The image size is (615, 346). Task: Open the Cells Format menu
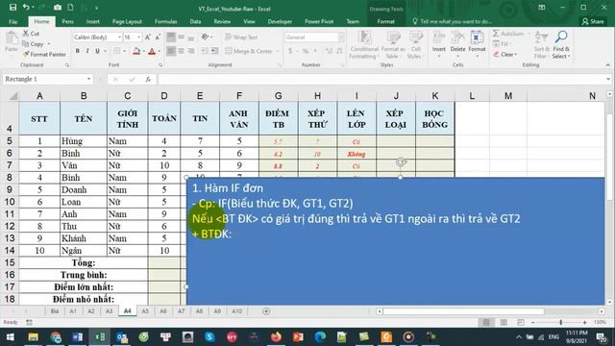point(477,45)
